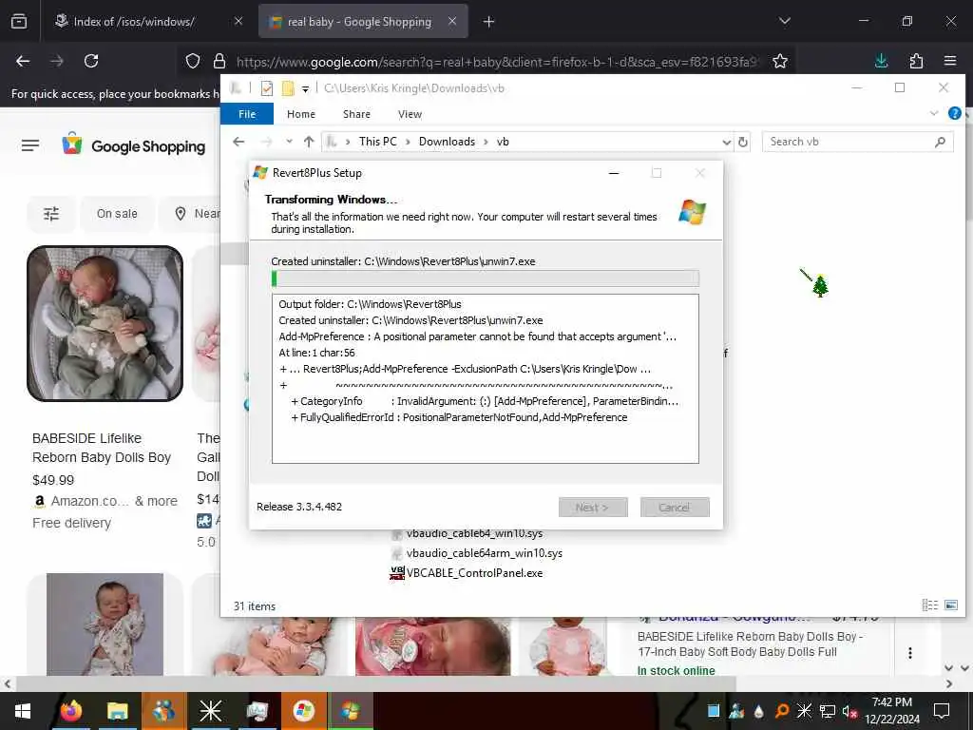Go back in File Explorer navigation
This screenshot has height=730, width=973.
238,142
